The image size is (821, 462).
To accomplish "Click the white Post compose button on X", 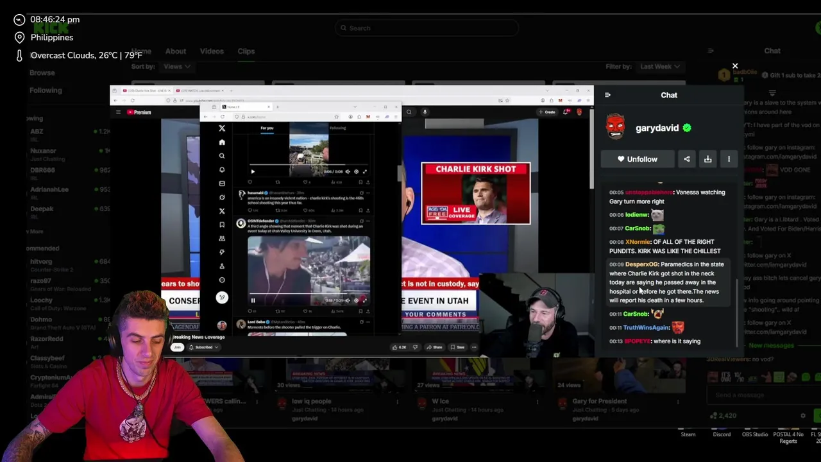I will (222, 297).
